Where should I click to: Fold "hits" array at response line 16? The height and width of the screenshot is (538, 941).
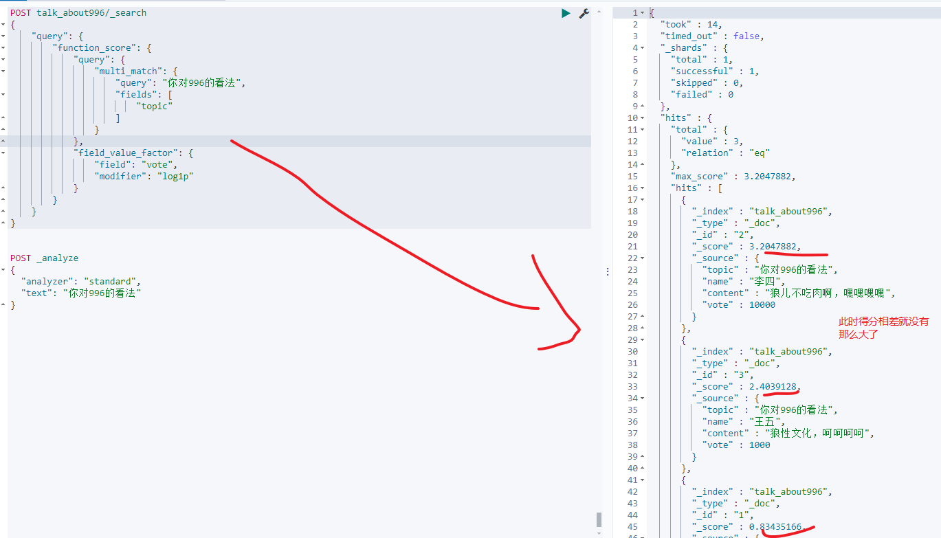click(643, 188)
